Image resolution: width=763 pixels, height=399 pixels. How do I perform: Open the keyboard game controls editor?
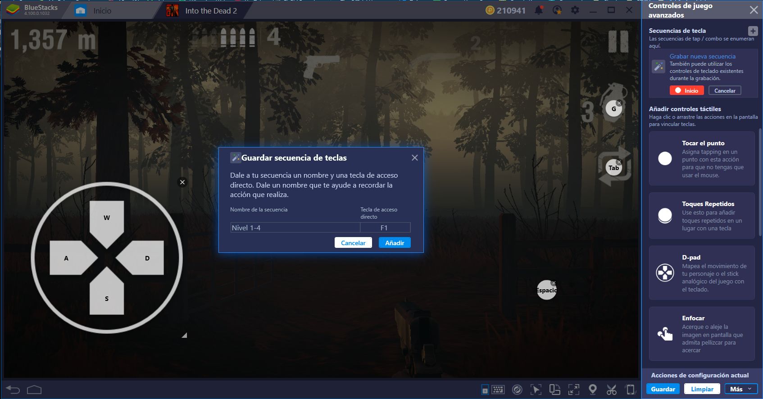click(x=498, y=390)
